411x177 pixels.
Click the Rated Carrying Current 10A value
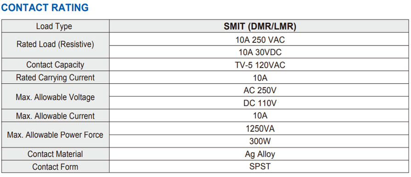pos(260,78)
